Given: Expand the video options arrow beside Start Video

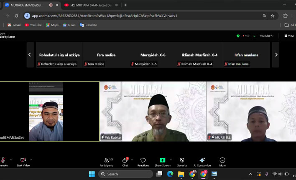Looking at the screenshot, I should (x=32, y=160).
